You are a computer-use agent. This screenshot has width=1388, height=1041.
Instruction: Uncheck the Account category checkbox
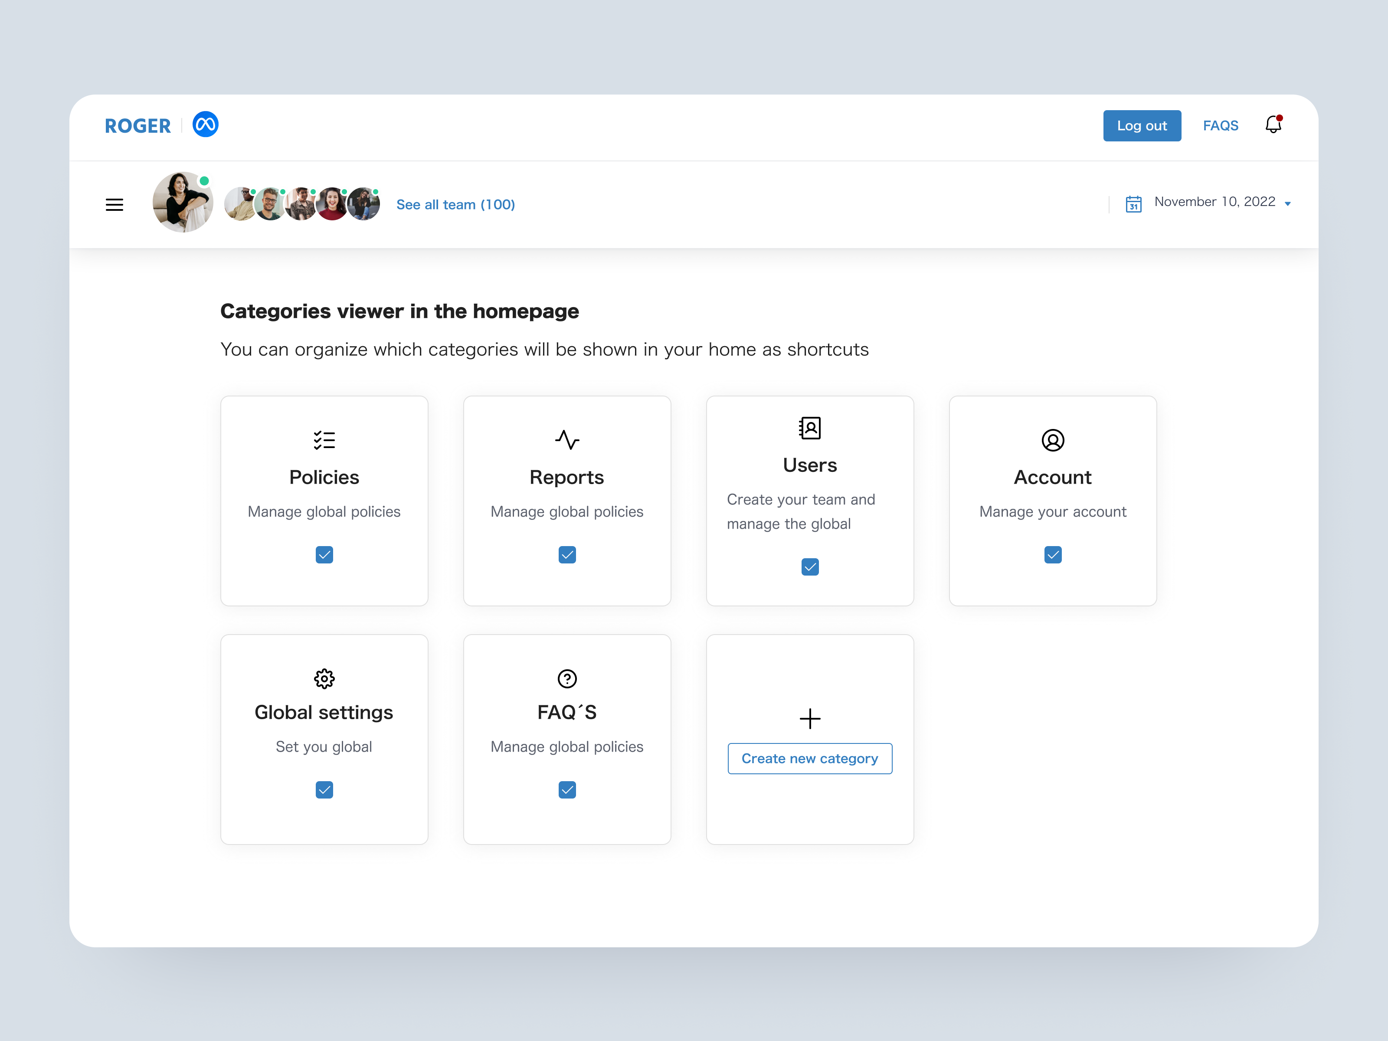[x=1052, y=555]
